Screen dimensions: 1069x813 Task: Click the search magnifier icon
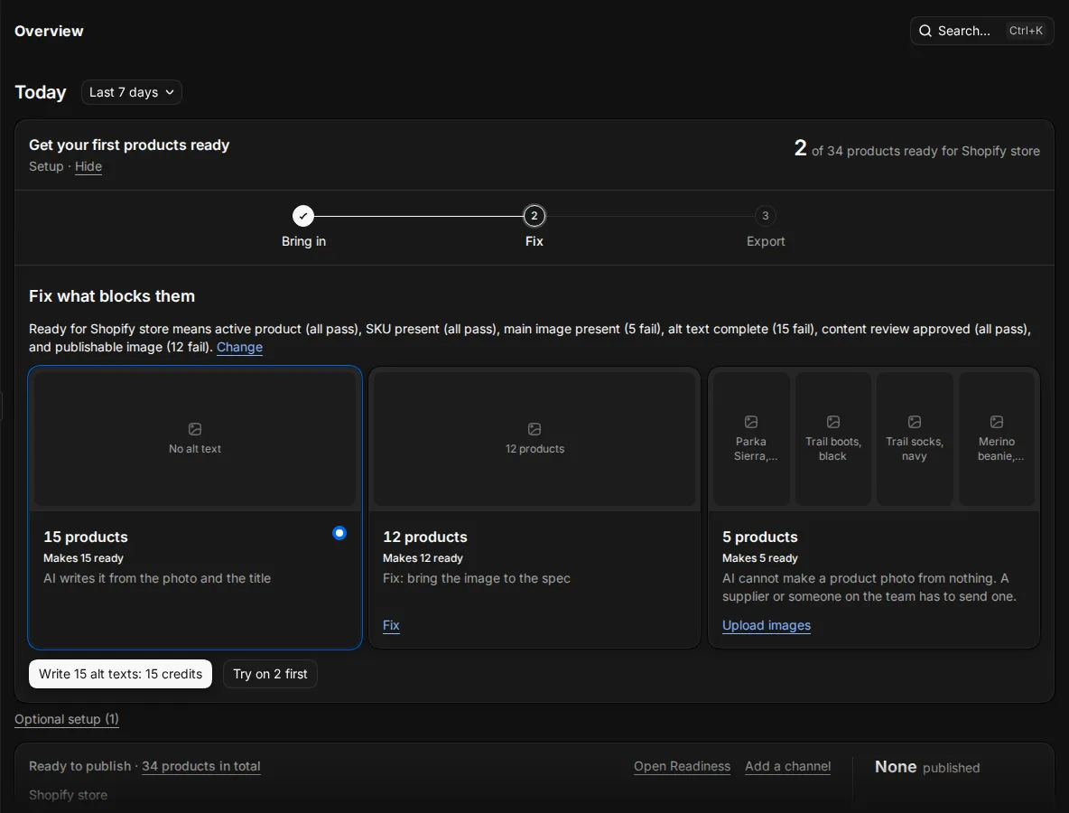(x=925, y=31)
